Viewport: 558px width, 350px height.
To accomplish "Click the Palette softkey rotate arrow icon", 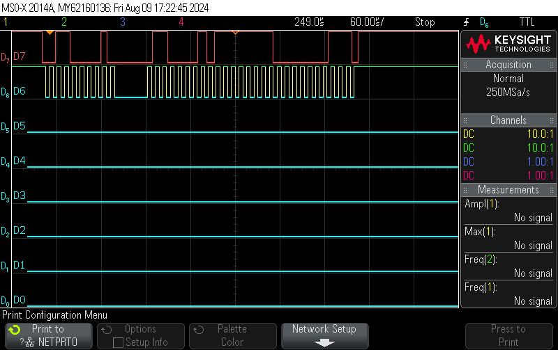I will tap(199, 330).
